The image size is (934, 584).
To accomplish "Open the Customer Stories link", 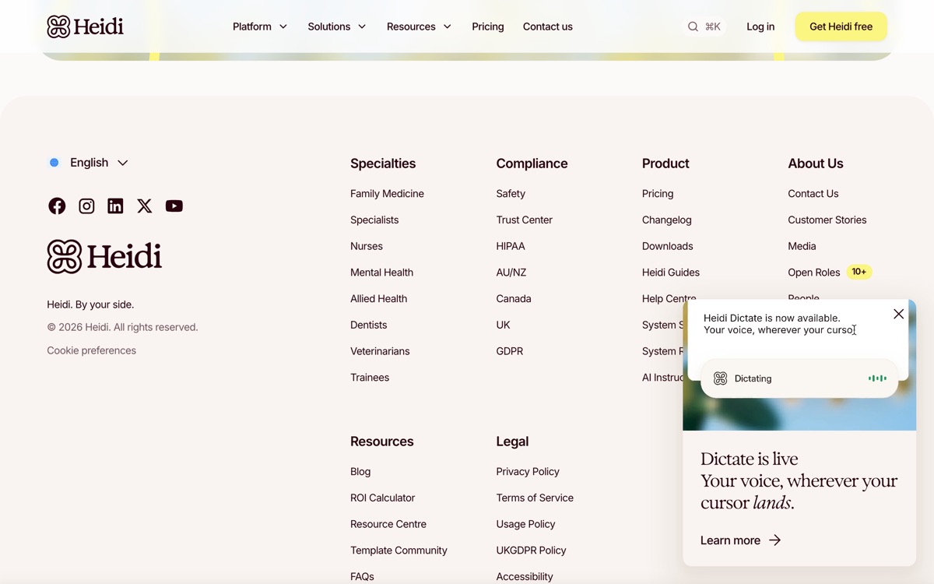I will (827, 220).
